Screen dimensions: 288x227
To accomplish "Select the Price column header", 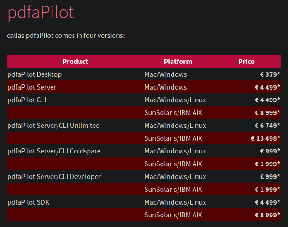I will coord(246,62).
